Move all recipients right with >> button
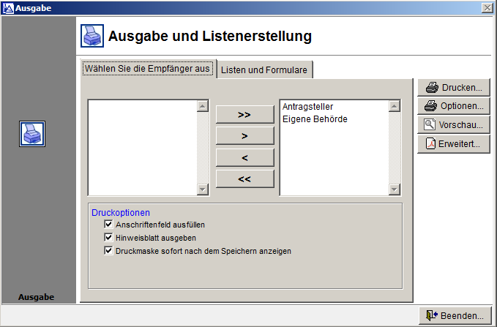The height and width of the screenshot is (327, 497). pyautogui.click(x=244, y=115)
